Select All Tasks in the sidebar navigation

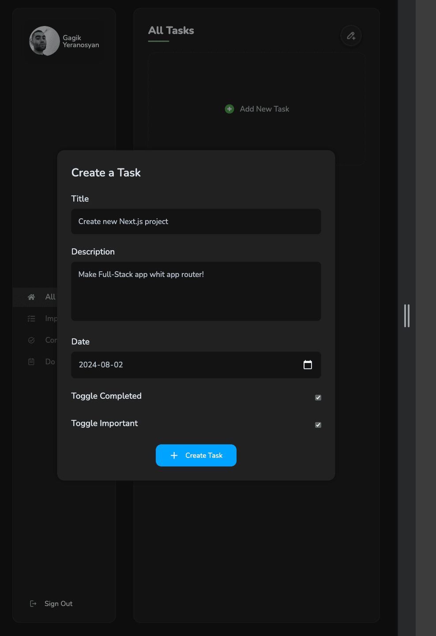(x=49, y=297)
